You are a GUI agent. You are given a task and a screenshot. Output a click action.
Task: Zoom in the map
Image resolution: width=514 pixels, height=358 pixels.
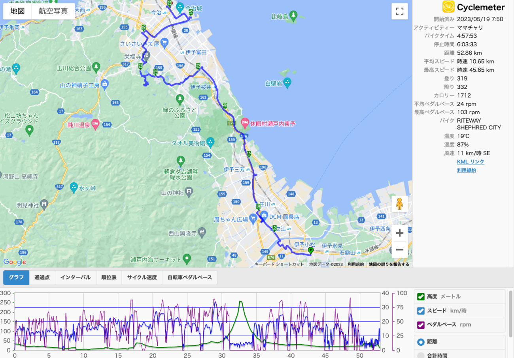point(399,233)
